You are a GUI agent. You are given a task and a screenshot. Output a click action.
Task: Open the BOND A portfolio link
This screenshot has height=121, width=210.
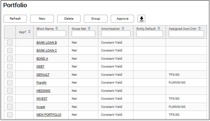[x=42, y=59]
